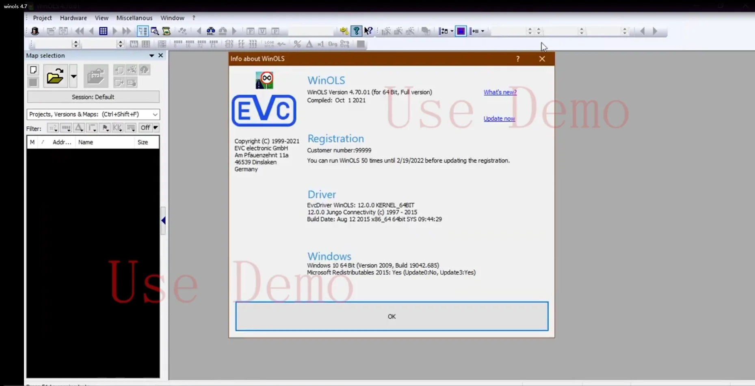Click the far-right toolbar next arrow
Image resolution: width=755 pixels, height=386 pixels.
(655, 31)
